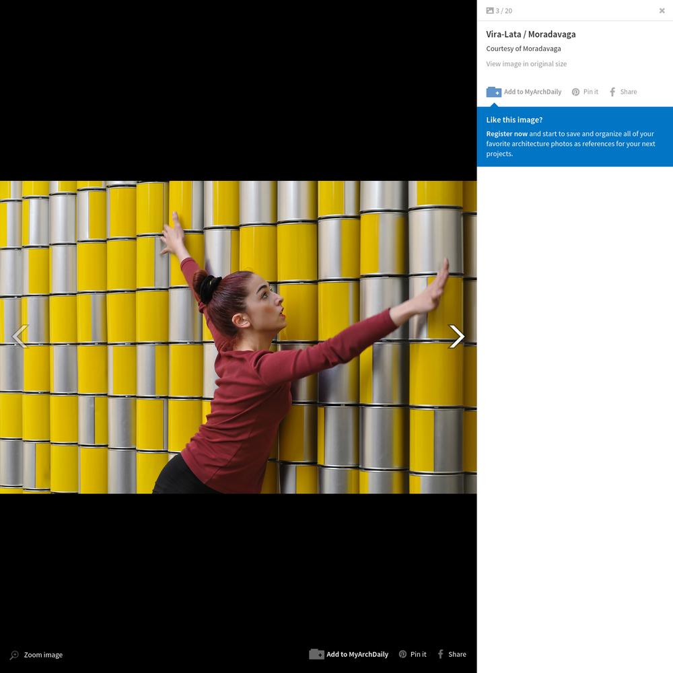Click the magnifier icon beside Zoom image
Image resolution: width=673 pixels, height=673 pixels.
14,655
